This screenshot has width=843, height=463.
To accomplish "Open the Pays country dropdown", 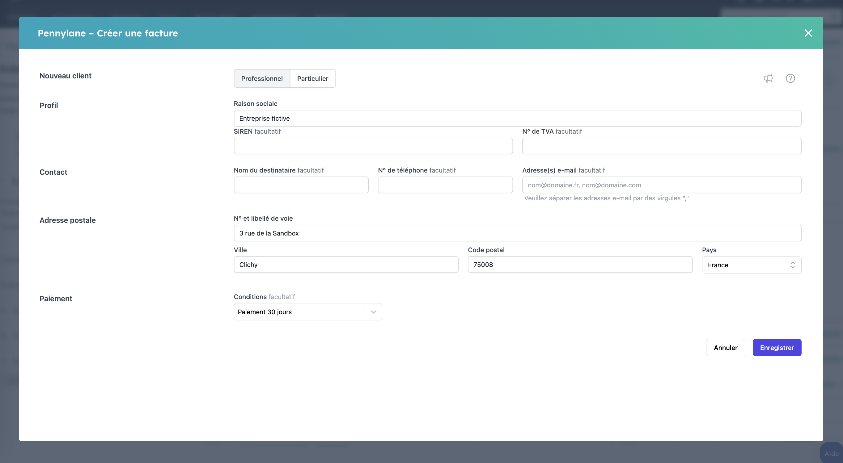I will (x=751, y=265).
